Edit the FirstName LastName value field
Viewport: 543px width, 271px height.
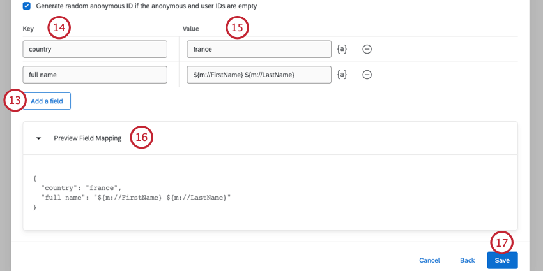pos(259,75)
